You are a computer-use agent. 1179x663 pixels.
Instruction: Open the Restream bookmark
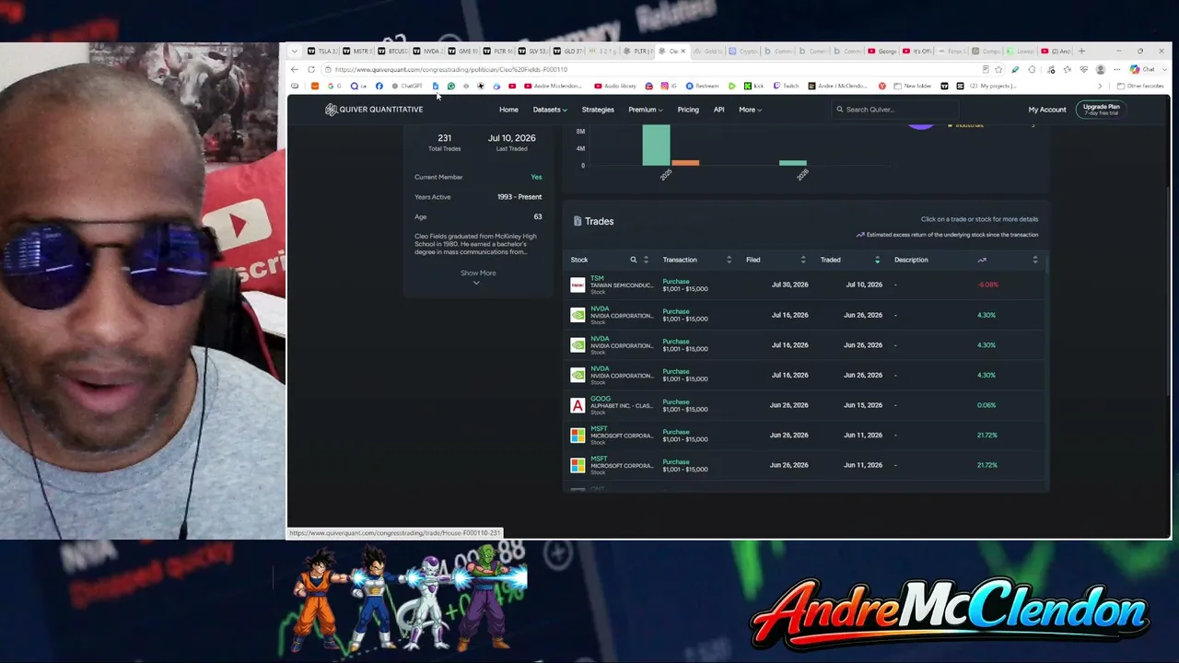[702, 87]
